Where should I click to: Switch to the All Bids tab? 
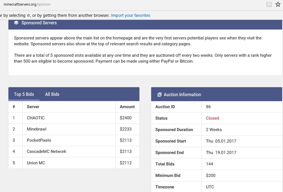click(52, 94)
